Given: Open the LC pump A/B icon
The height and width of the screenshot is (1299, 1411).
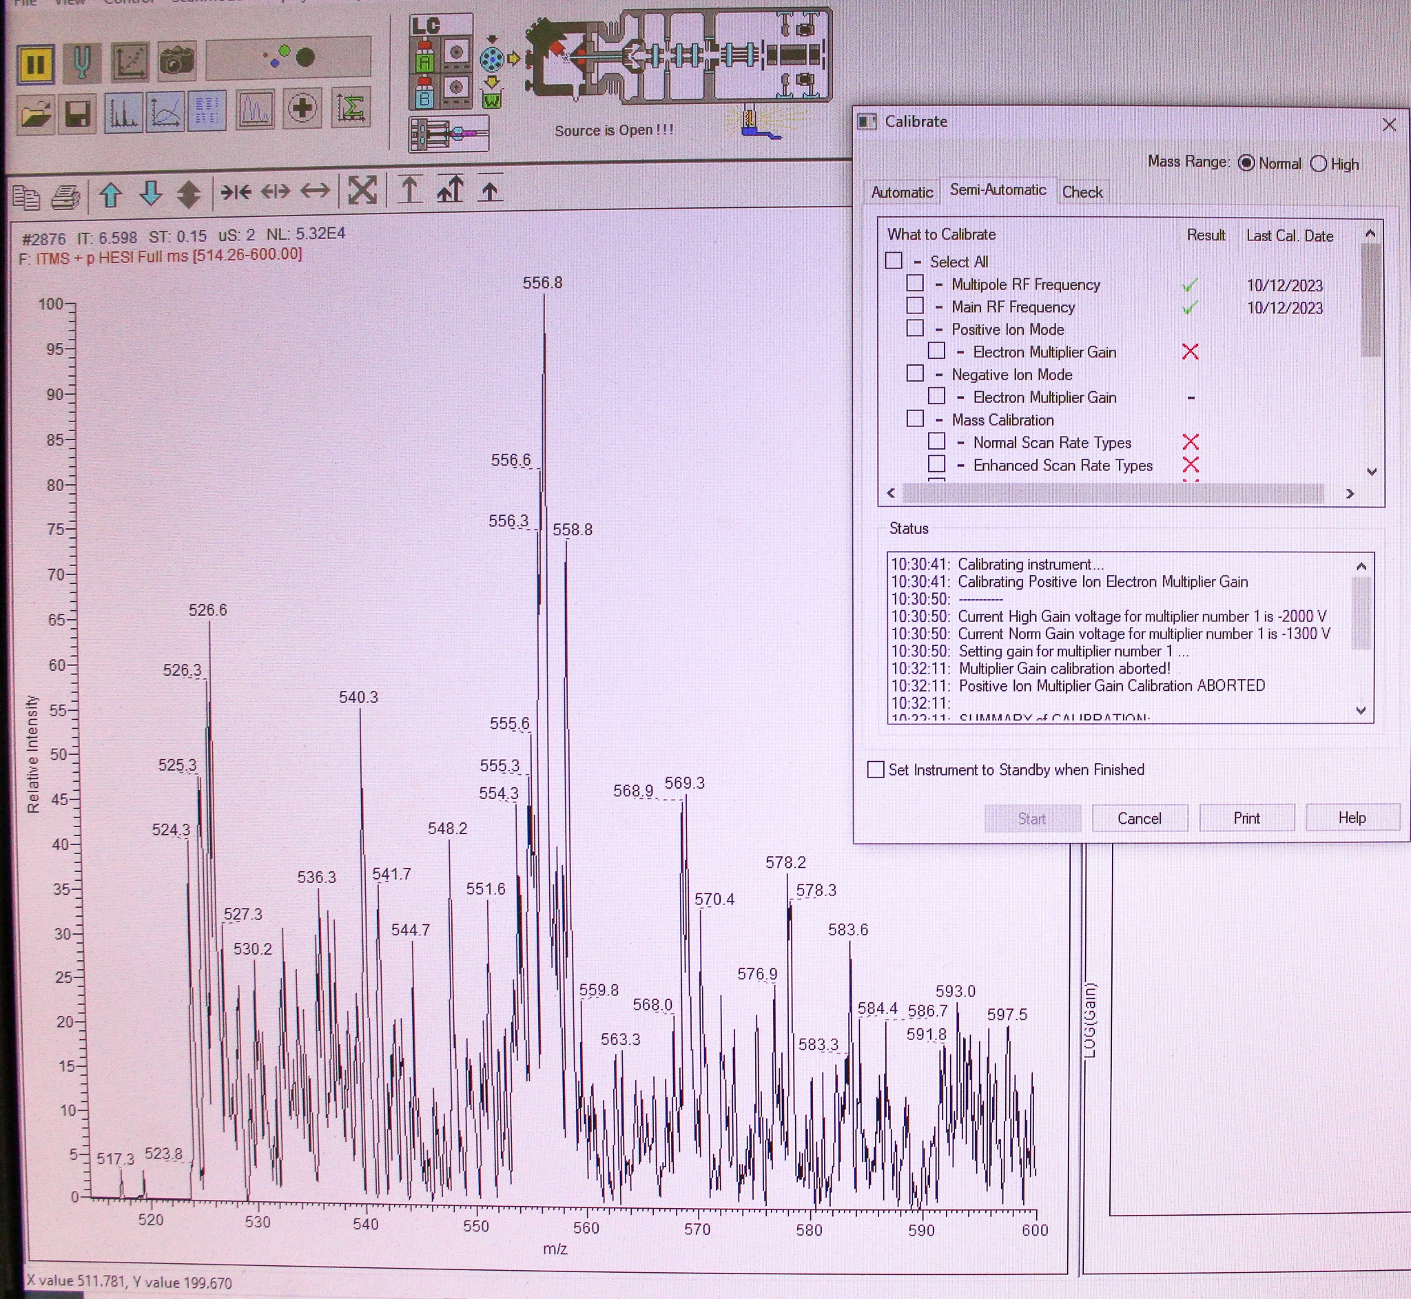Looking at the screenshot, I should point(441,61).
